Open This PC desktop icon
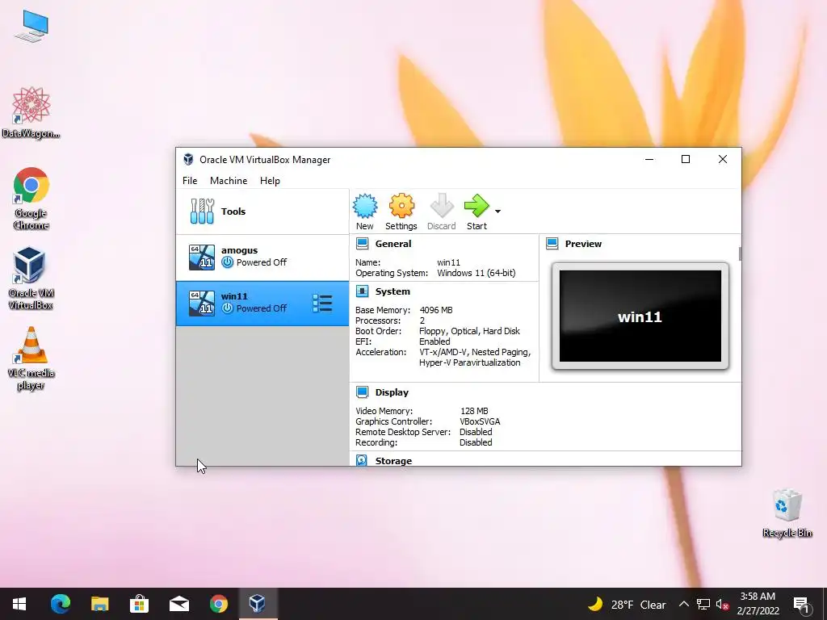This screenshot has height=620, width=827. pos(31,27)
